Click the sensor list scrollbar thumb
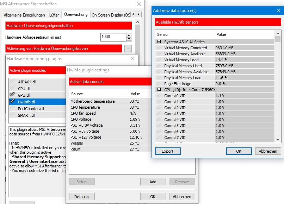 point(278,39)
